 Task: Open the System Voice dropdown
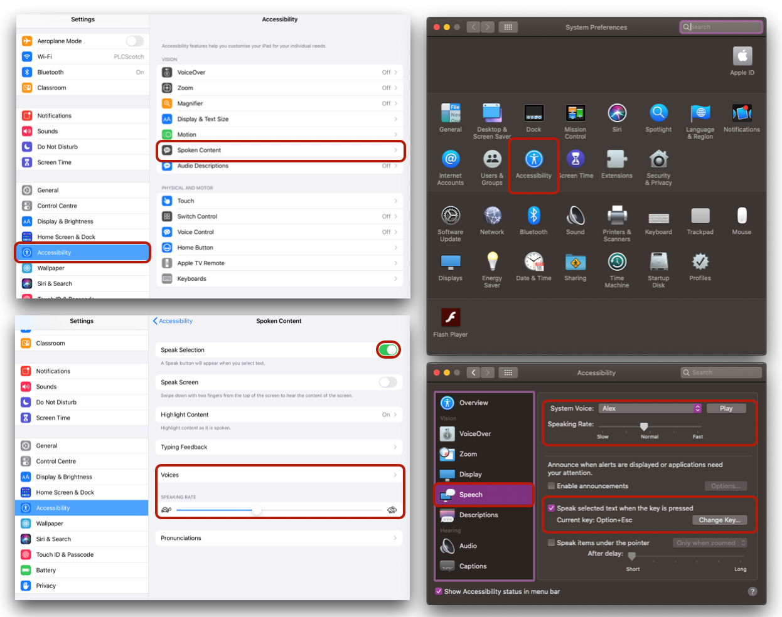650,408
